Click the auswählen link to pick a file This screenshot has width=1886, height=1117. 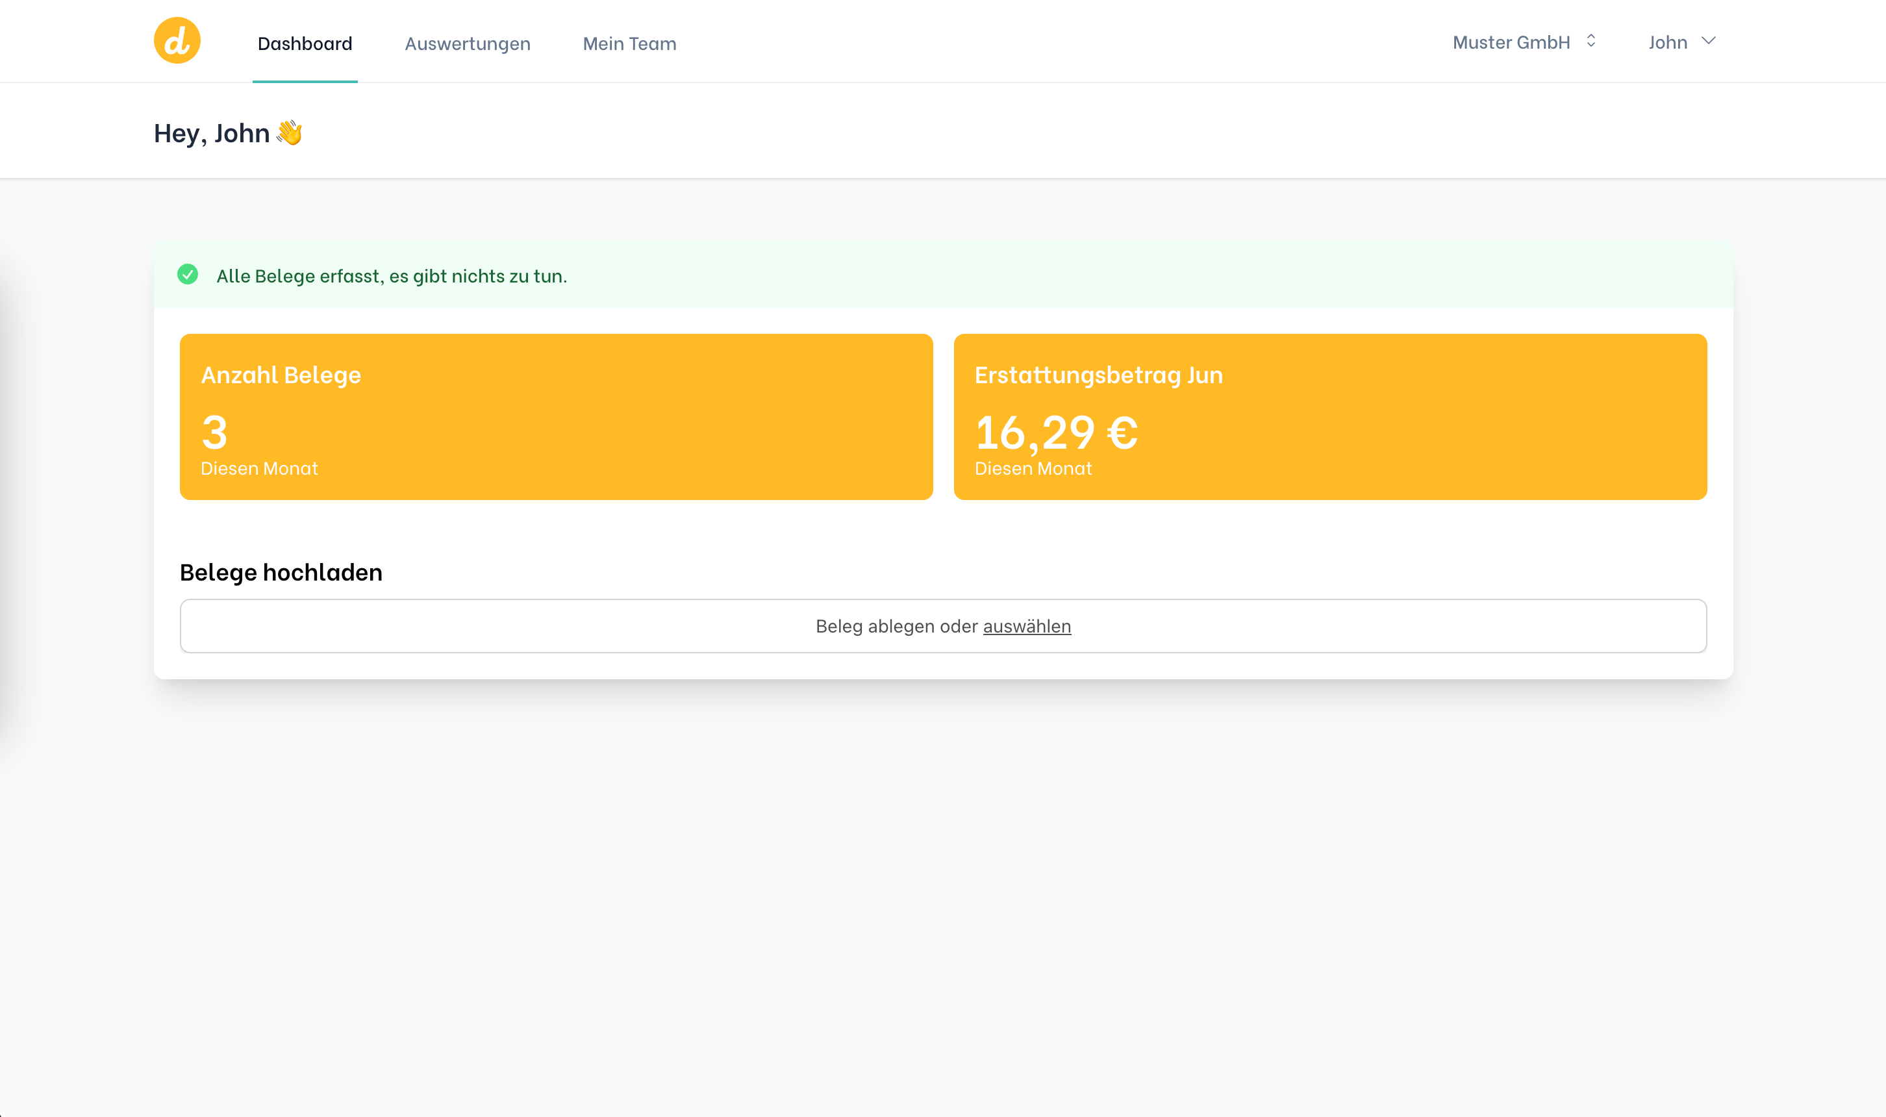click(x=1027, y=625)
